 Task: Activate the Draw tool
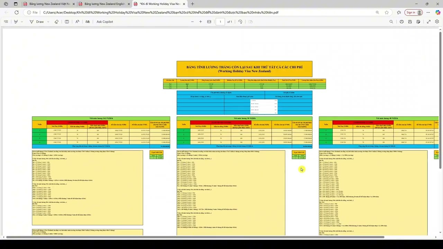click(37, 21)
